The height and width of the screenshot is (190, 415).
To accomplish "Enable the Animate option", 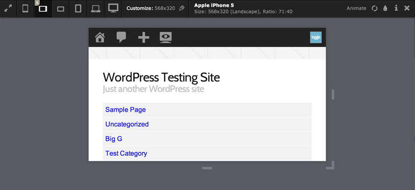I will pos(356,8).
